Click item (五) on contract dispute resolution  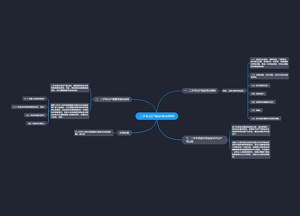click(x=262, y=102)
